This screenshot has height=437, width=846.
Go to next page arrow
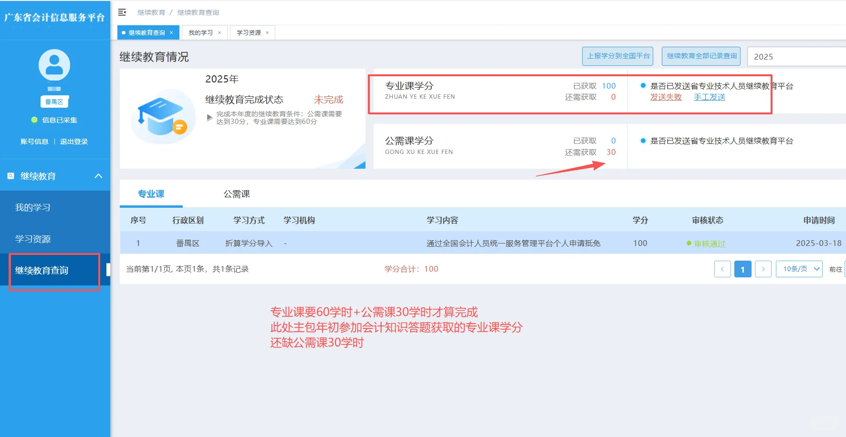click(763, 269)
